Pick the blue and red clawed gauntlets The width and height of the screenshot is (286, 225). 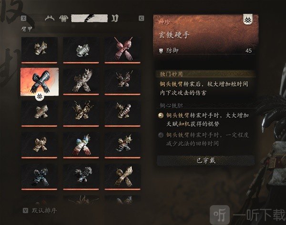pos(81,145)
